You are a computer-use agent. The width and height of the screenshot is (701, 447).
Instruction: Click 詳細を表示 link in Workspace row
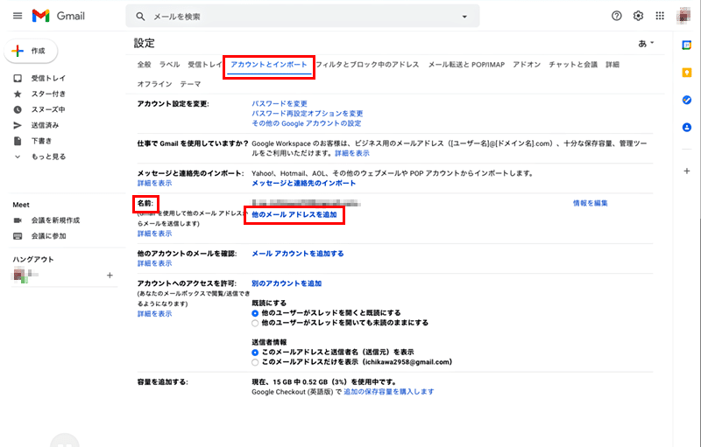[x=352, y=153]
